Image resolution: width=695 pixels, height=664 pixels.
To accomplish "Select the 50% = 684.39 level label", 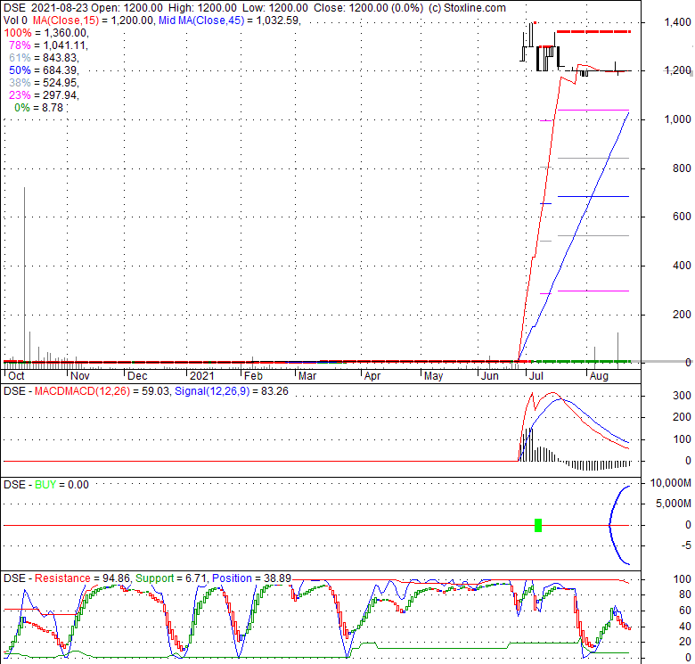I will point(44,70).
